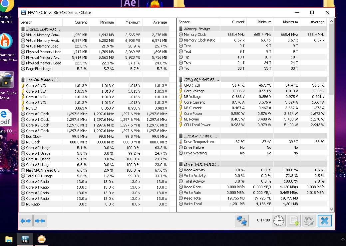
Task: Click the Page File Usage gauge icon
Action: 23,69
